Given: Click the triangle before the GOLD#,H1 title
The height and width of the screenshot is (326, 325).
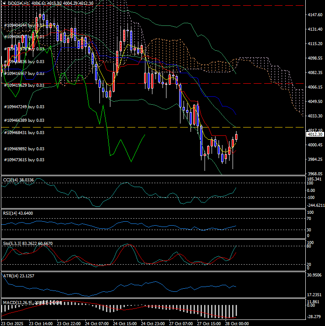Looking at the screenshot, I should click(x=4, y=3).
